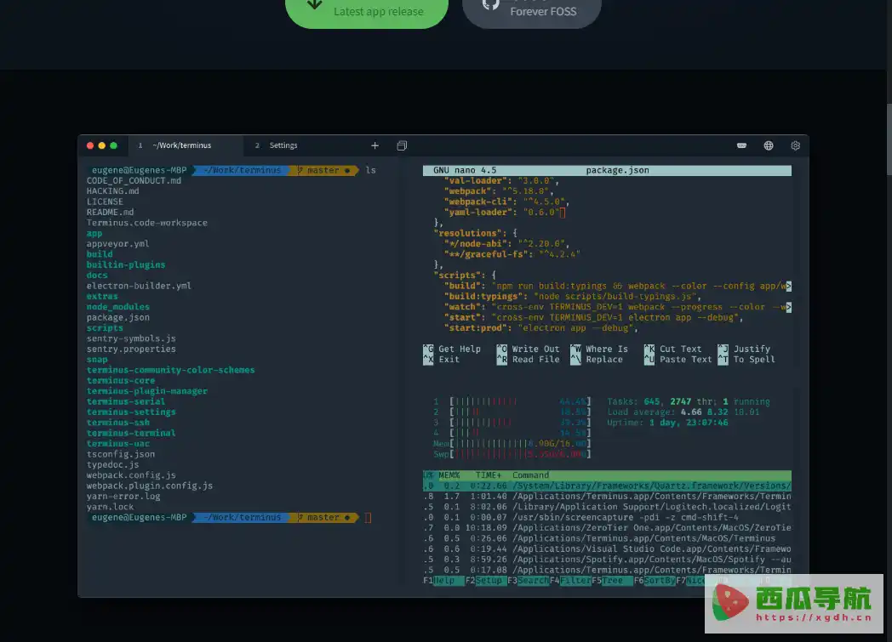Click the "resolutions" key in nano
Screen dimensions: 892x642
(467, 233)
